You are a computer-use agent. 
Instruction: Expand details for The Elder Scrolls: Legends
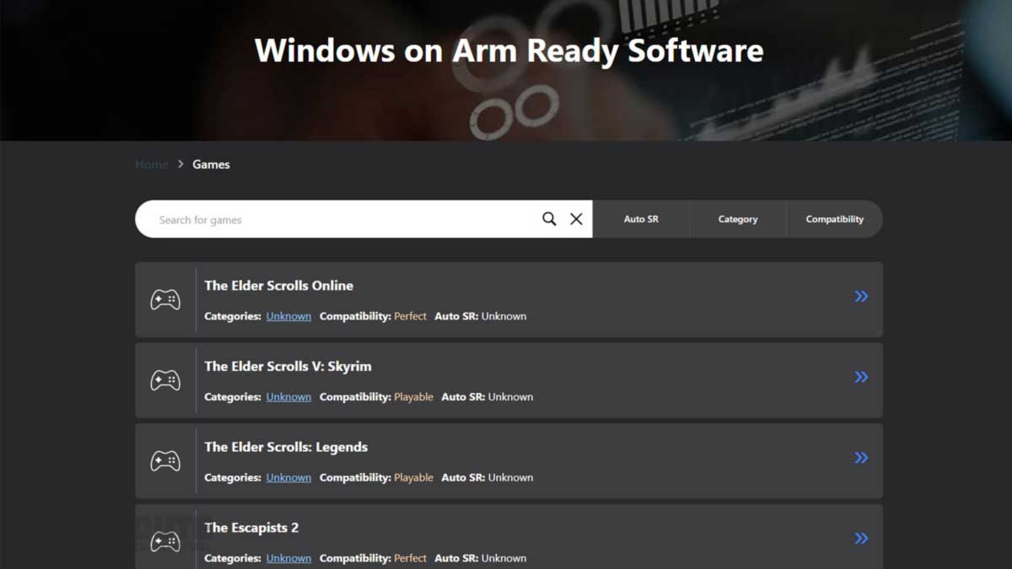click(x=861, y=457)
